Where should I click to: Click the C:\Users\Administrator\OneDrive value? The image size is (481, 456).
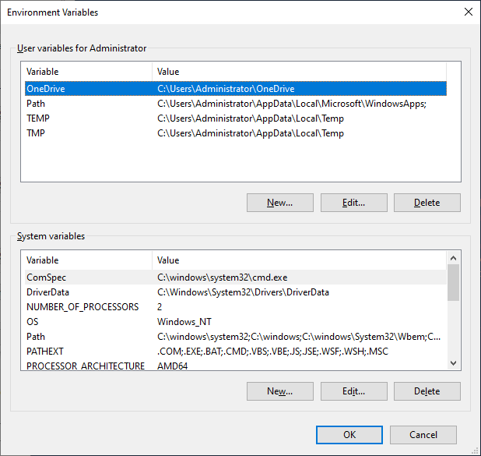(226, 89)
